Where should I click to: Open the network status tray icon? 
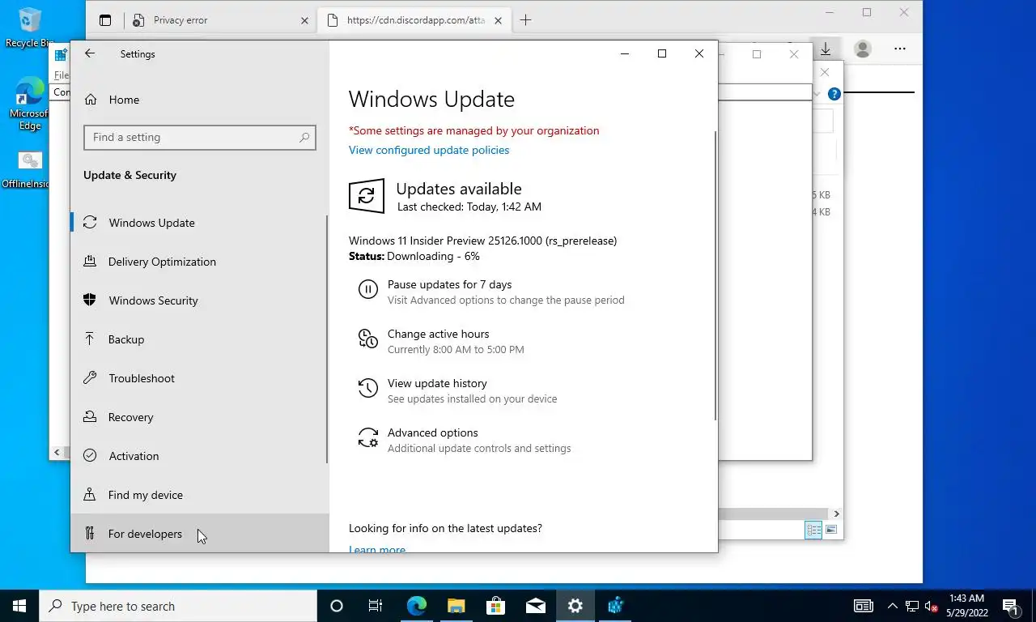912,606
